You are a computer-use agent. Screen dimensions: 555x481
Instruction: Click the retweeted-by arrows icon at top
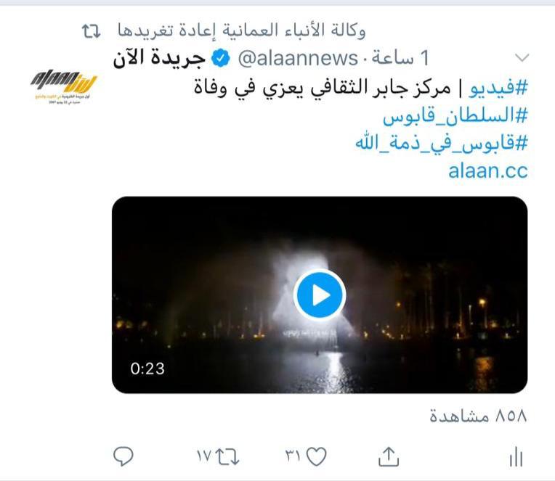tap(92, 31)
